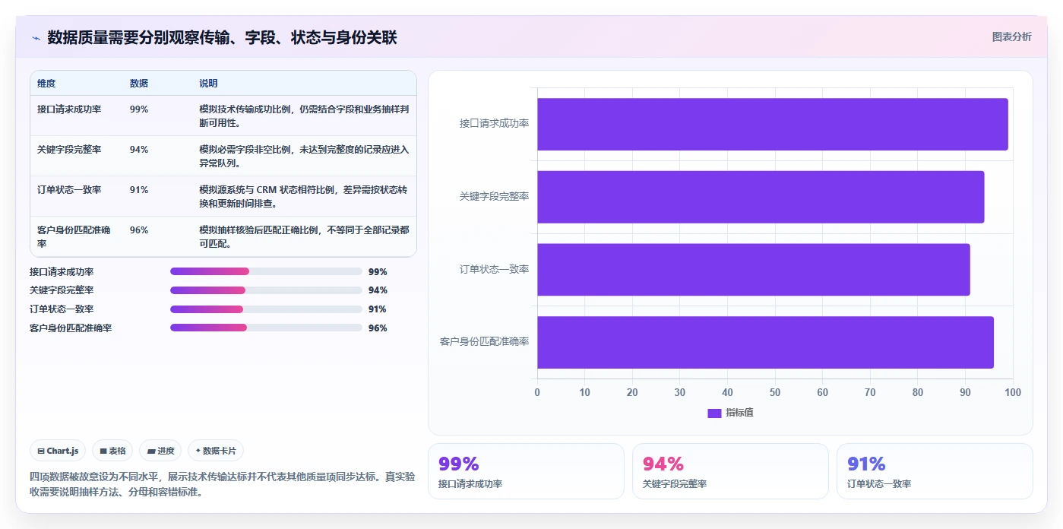Click the 96% value in the table
The width and height of the screenshot is (1063, 529).
point(139,230)
